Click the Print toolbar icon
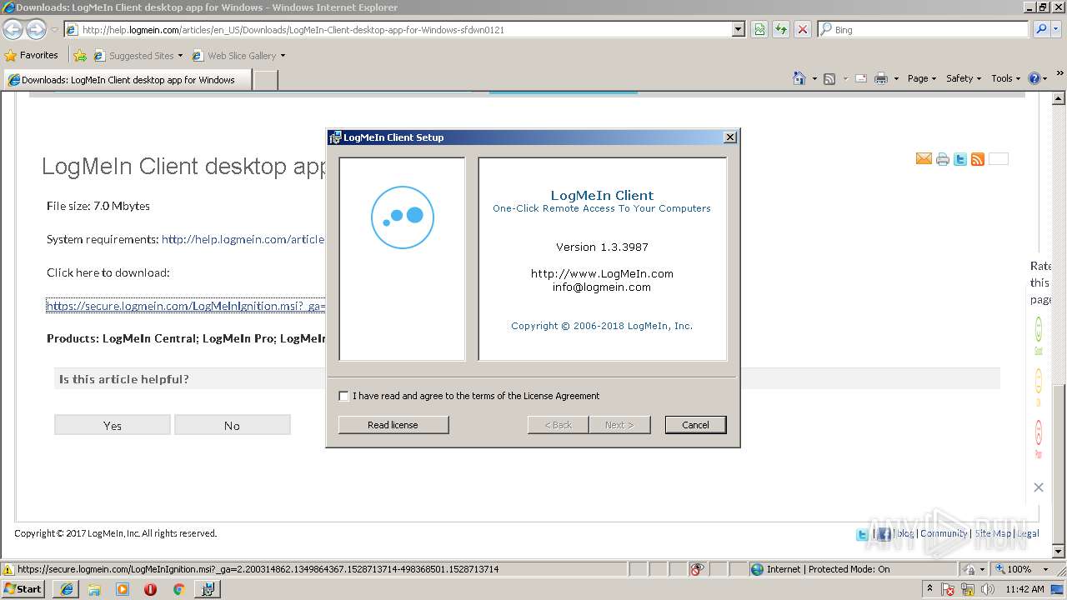Viewport: 1067px width, 600px height. tap(880, 78)
